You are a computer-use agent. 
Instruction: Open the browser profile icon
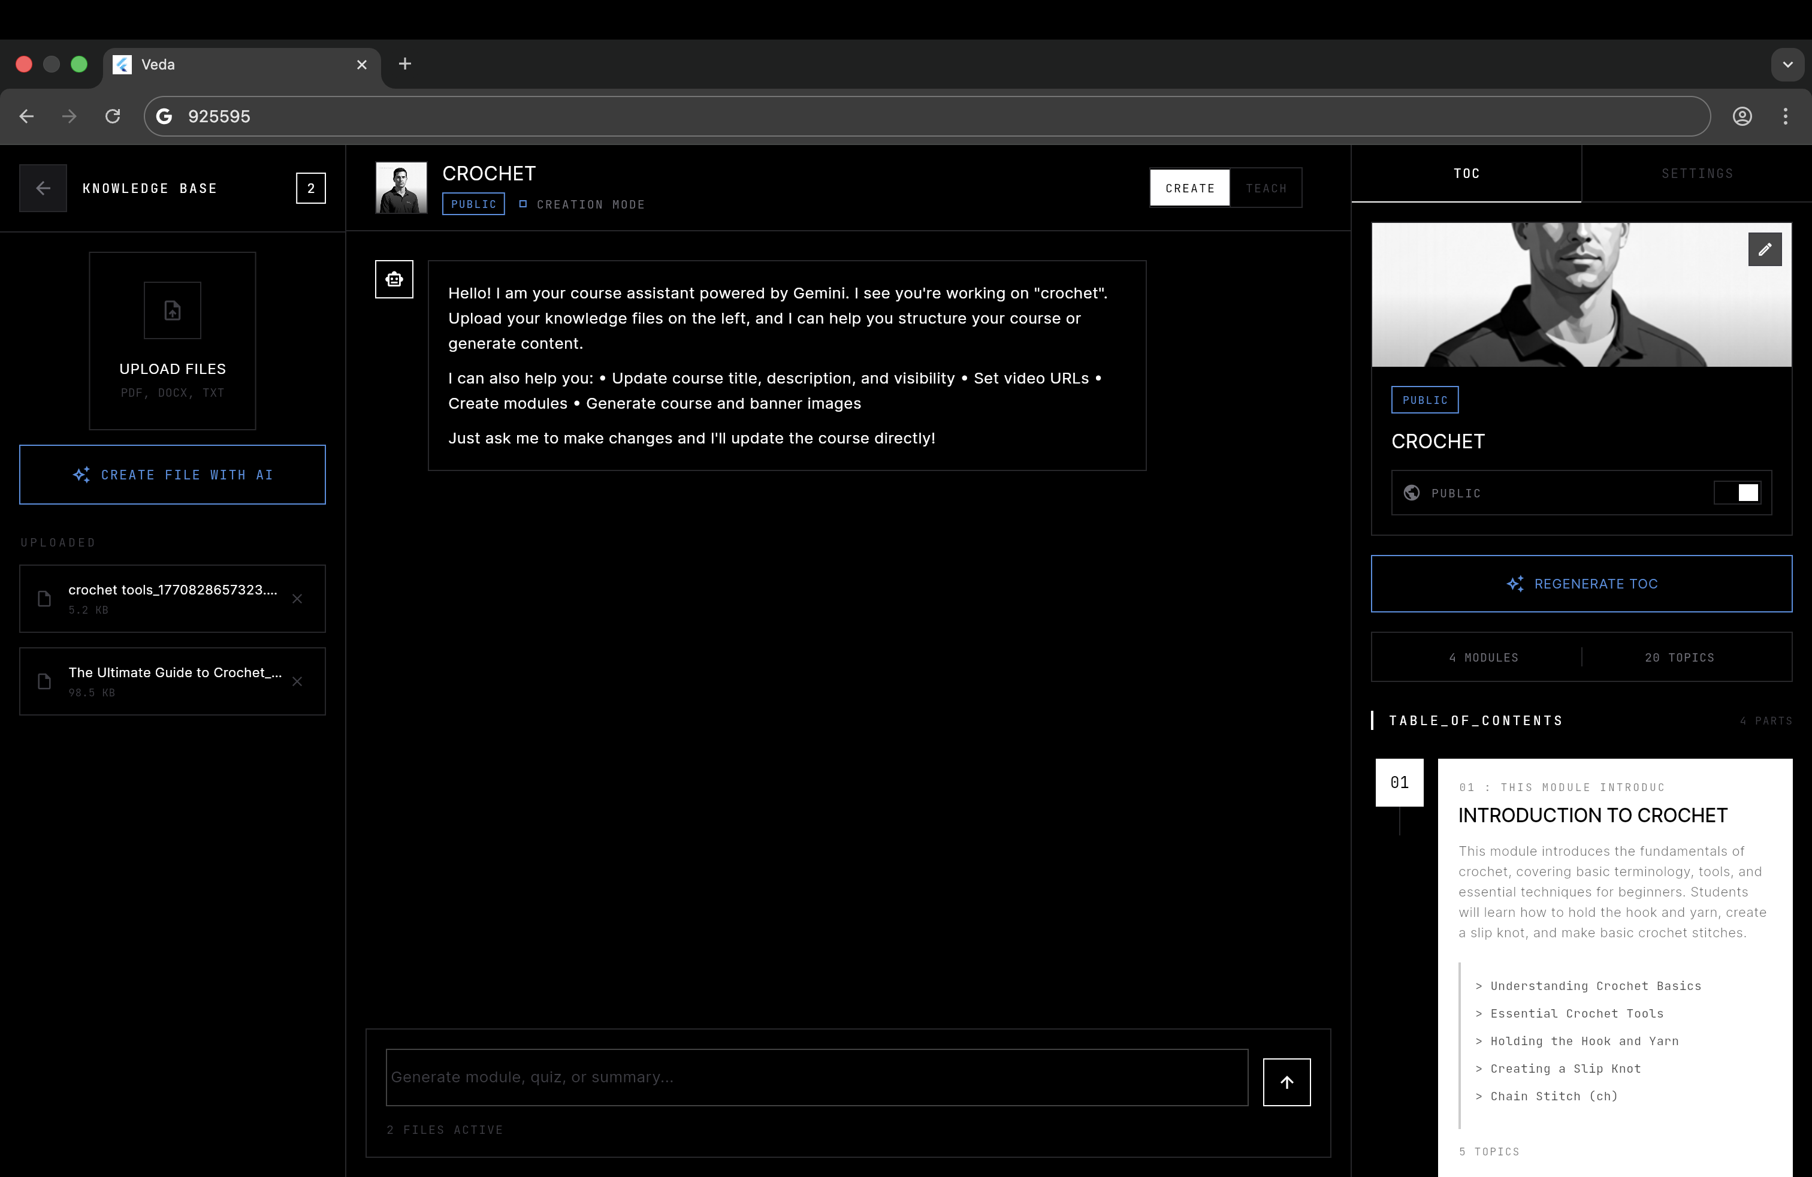point(1742,116)
